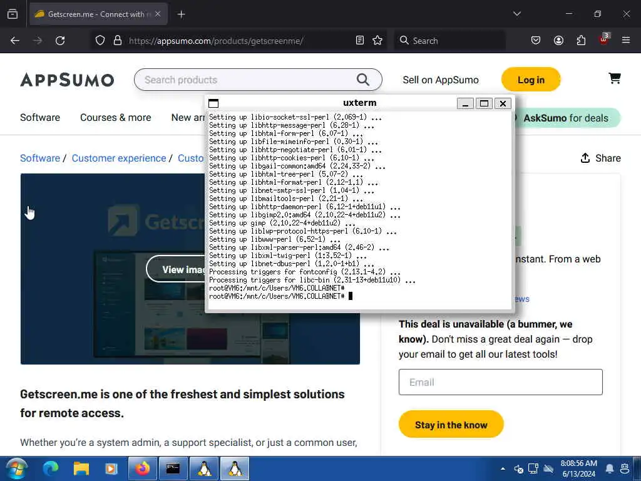Click the Firefox Search box
This screenshot has width=641, height=481.
click(449, 41)
